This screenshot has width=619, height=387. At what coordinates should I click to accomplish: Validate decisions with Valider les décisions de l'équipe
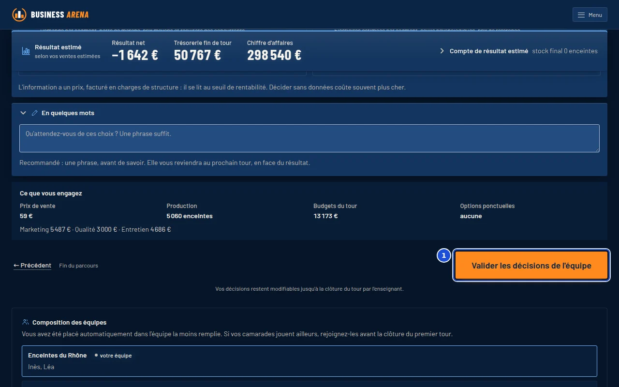[x=531, y=266]
